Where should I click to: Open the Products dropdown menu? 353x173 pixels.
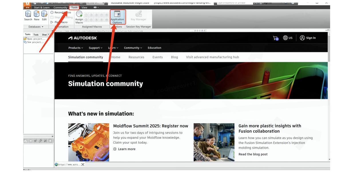coord(76,48)
